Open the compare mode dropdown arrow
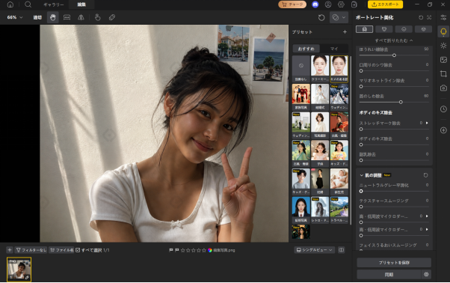 click(x=344, y=17)
